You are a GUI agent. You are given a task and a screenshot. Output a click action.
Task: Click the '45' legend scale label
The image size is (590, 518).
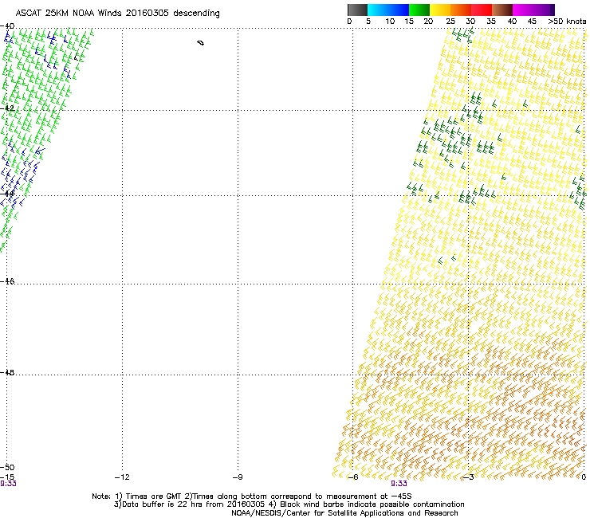click(532, 22)
